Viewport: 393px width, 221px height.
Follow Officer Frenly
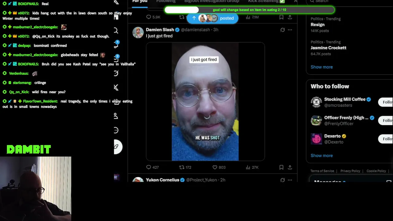[386, 121]
